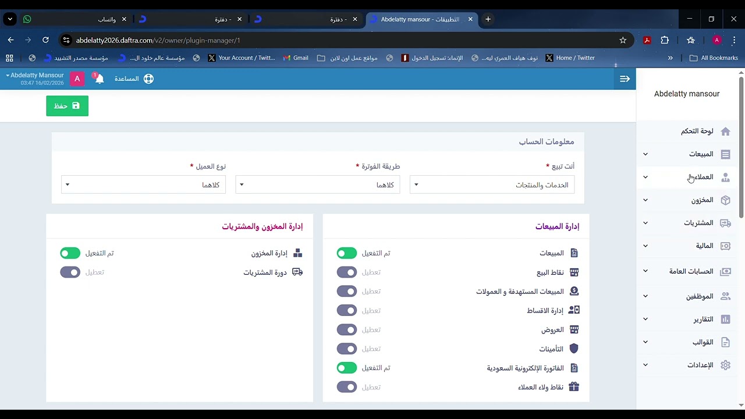Open the الموظفين menu item
745x419 pixels.
(687, 296)
